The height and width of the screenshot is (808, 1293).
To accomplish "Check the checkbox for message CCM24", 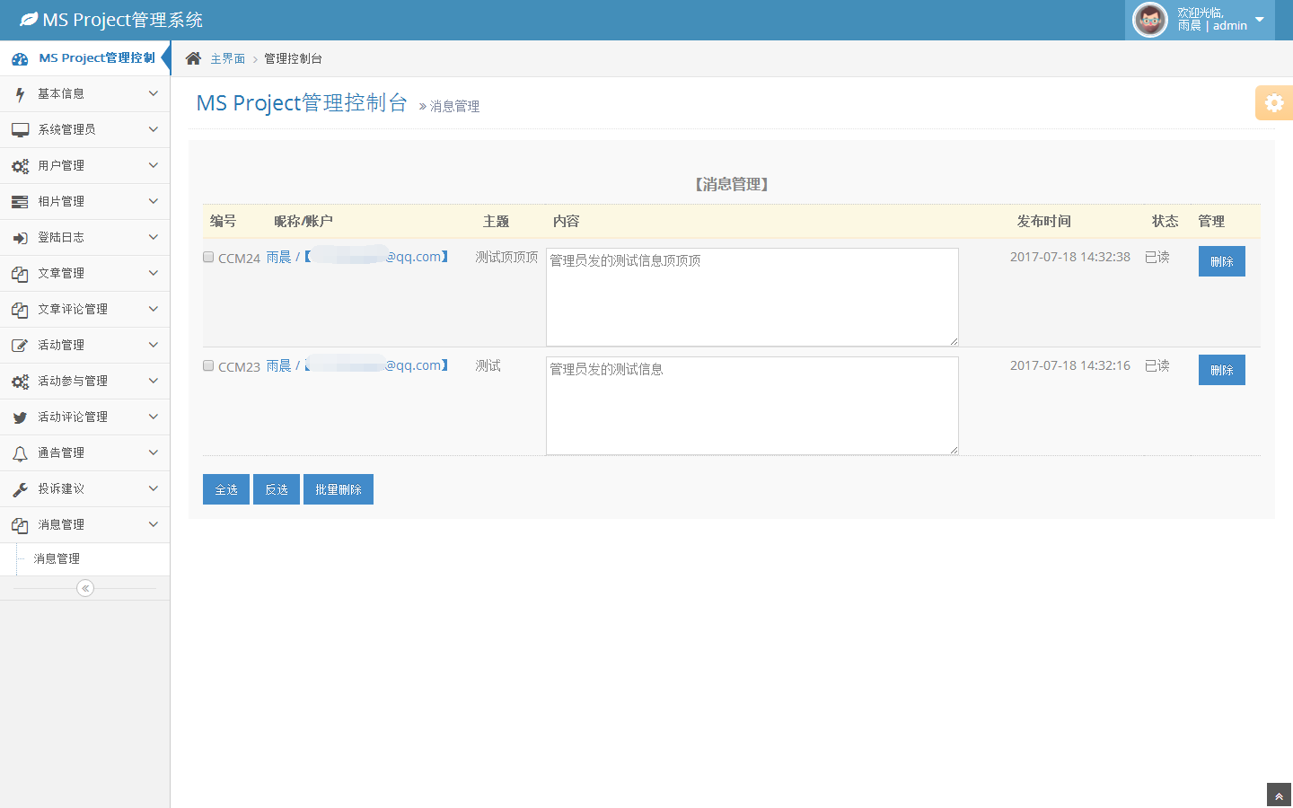I will (x=208, y=257).
